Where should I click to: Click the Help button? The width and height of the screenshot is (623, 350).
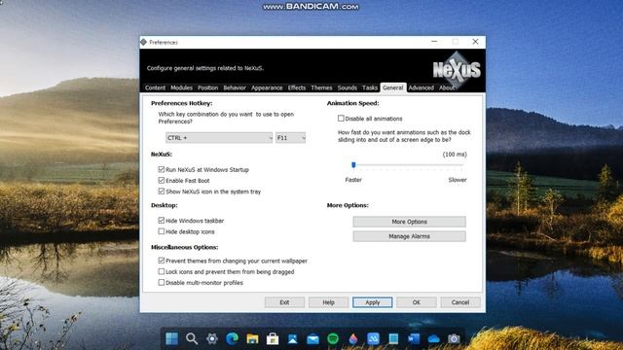pos(329,302)
